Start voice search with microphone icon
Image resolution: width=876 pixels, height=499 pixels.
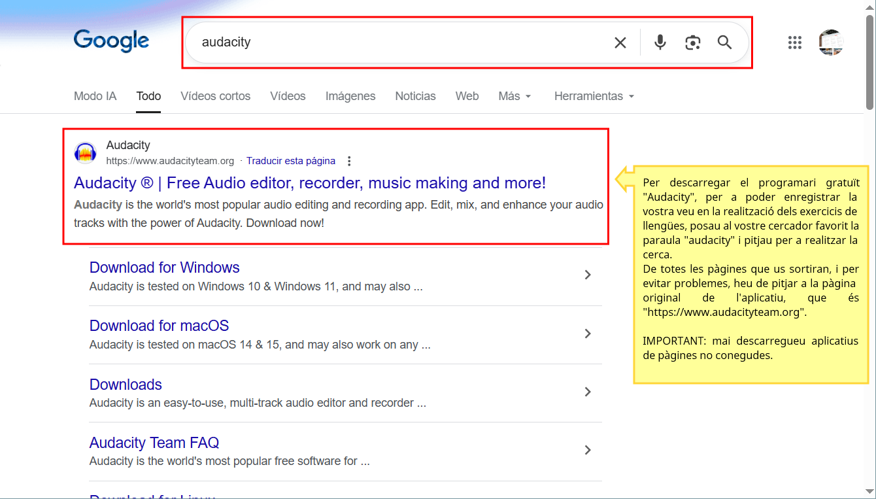[660, 43]
